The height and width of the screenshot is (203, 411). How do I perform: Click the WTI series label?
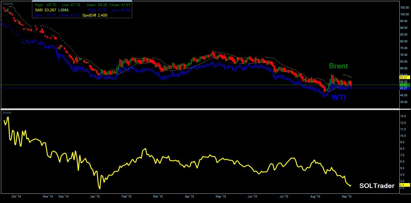(x=339, y=98)
